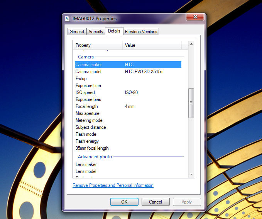Image resolution: width=262 pixels, height=219 pixels.
Task: Click the Cancel button
Action: [156, 202]
